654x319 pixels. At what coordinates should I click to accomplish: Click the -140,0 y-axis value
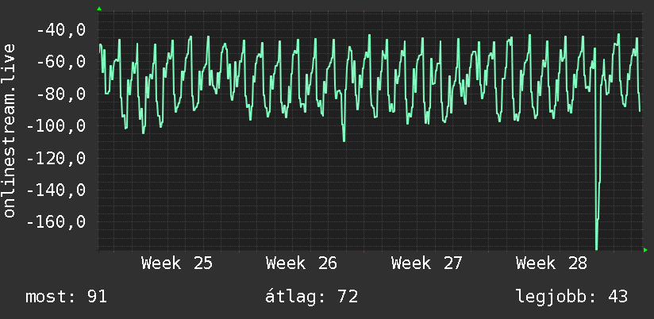[56, 190]
